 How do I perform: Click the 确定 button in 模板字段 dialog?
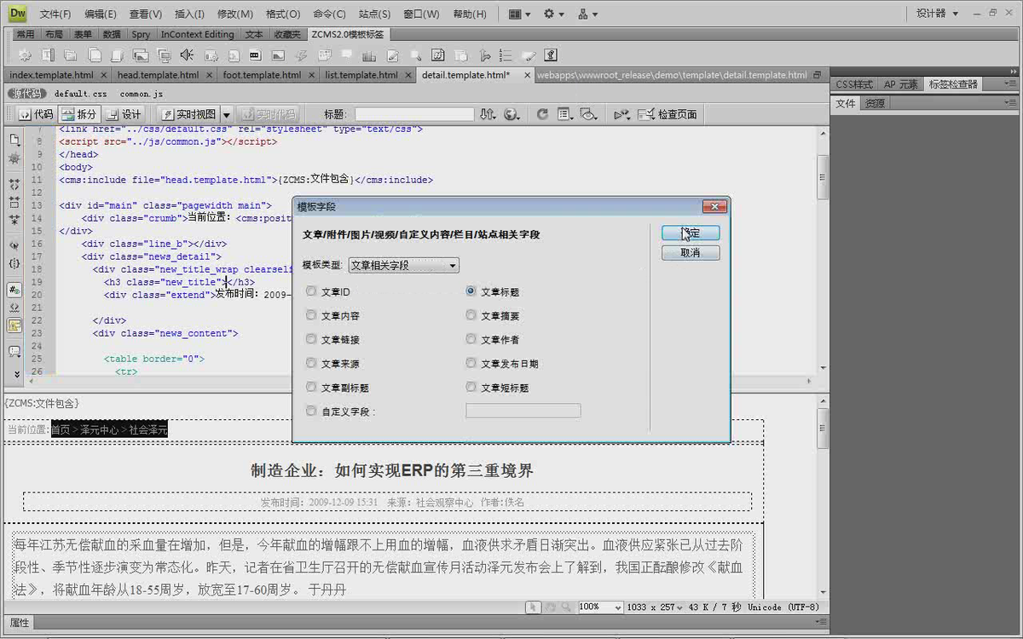691,233
